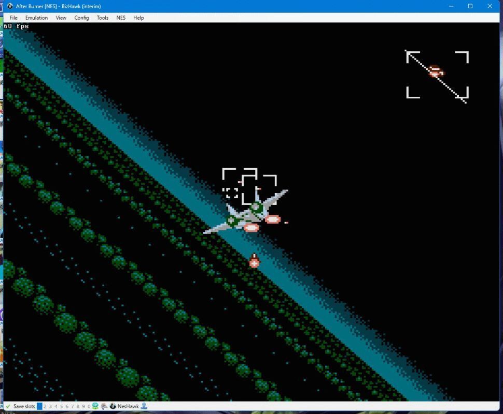Click the green checkmark status icon
This screenshot has height=414, width=503.
coord(8,406)
